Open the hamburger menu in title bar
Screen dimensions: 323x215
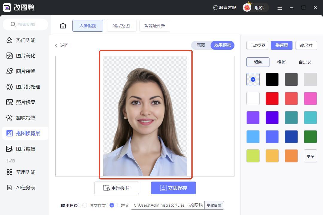click(279, 8)
